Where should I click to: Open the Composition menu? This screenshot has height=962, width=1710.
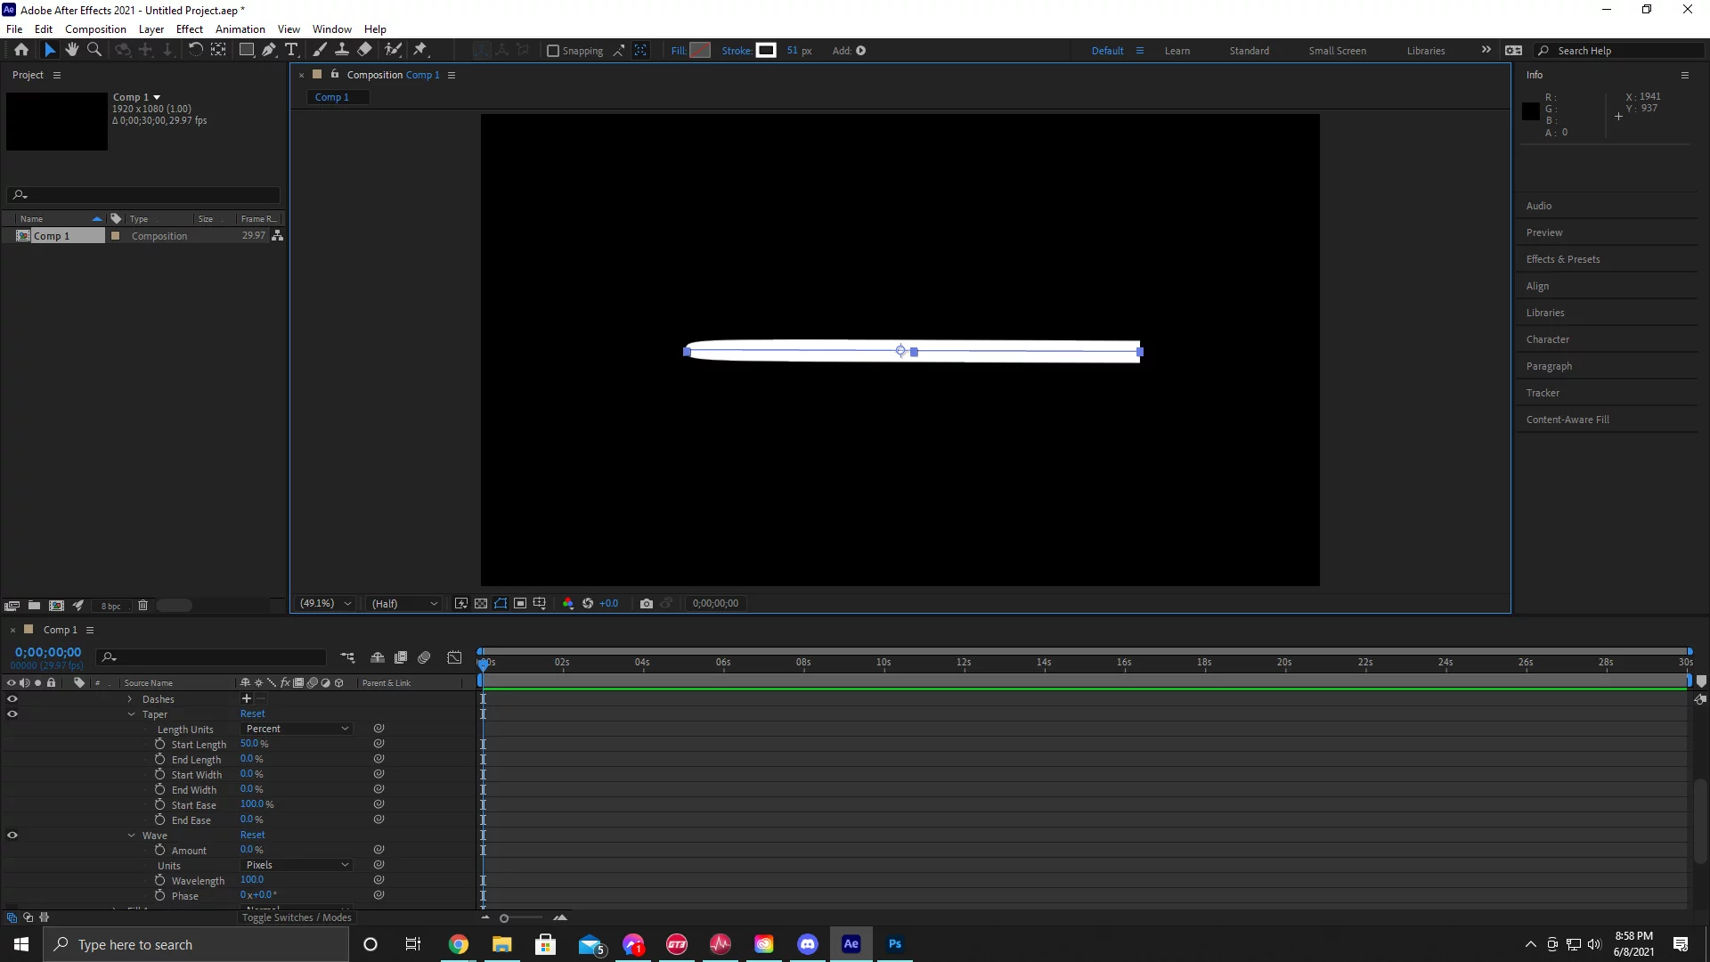point(95,29)
